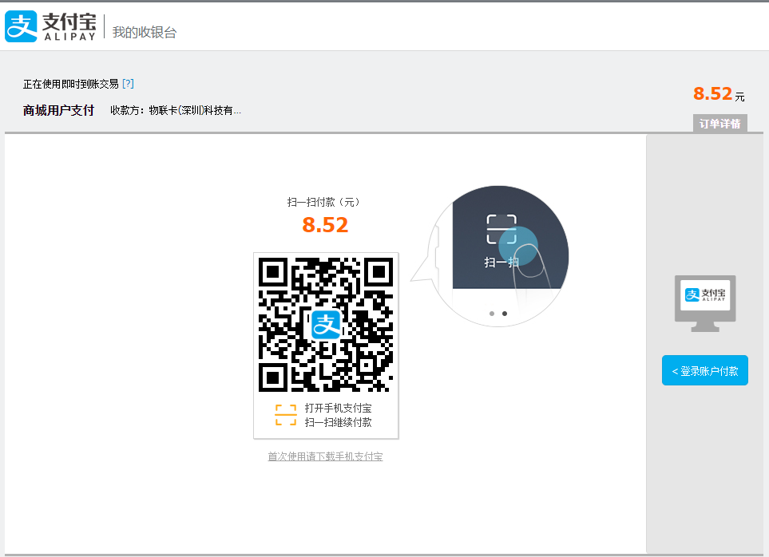The image size is (769, 557).
Task: Click the 商城用户支付 order title
Action: pos(58,110)
